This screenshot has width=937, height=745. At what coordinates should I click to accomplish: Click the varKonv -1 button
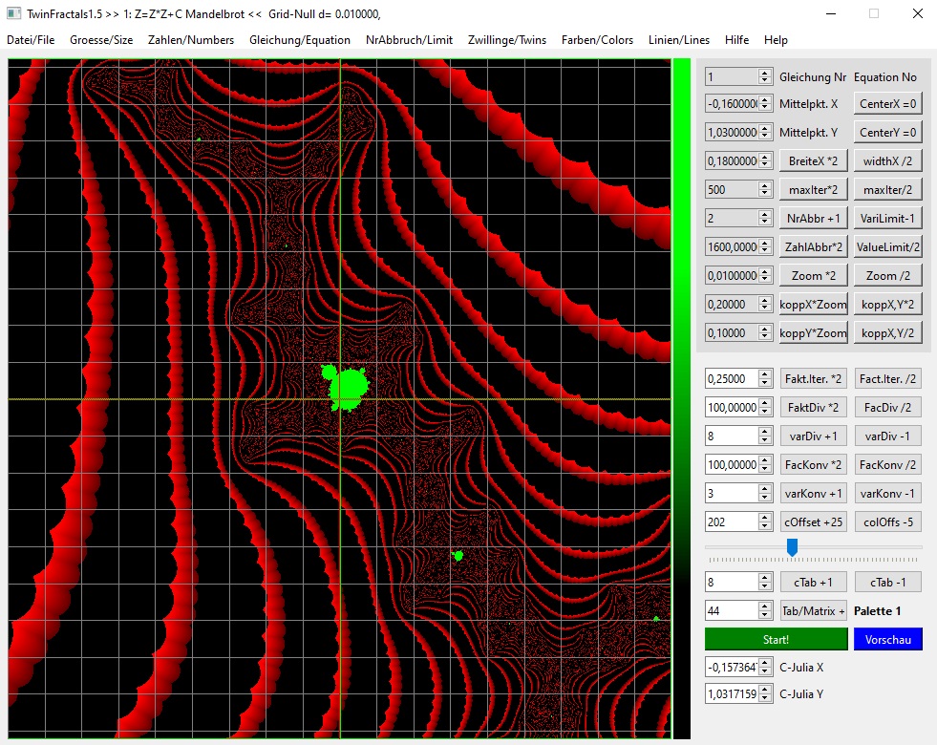[x=888, y=494]
